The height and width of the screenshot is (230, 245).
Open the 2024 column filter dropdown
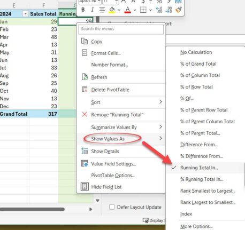(x=25, y=14)
